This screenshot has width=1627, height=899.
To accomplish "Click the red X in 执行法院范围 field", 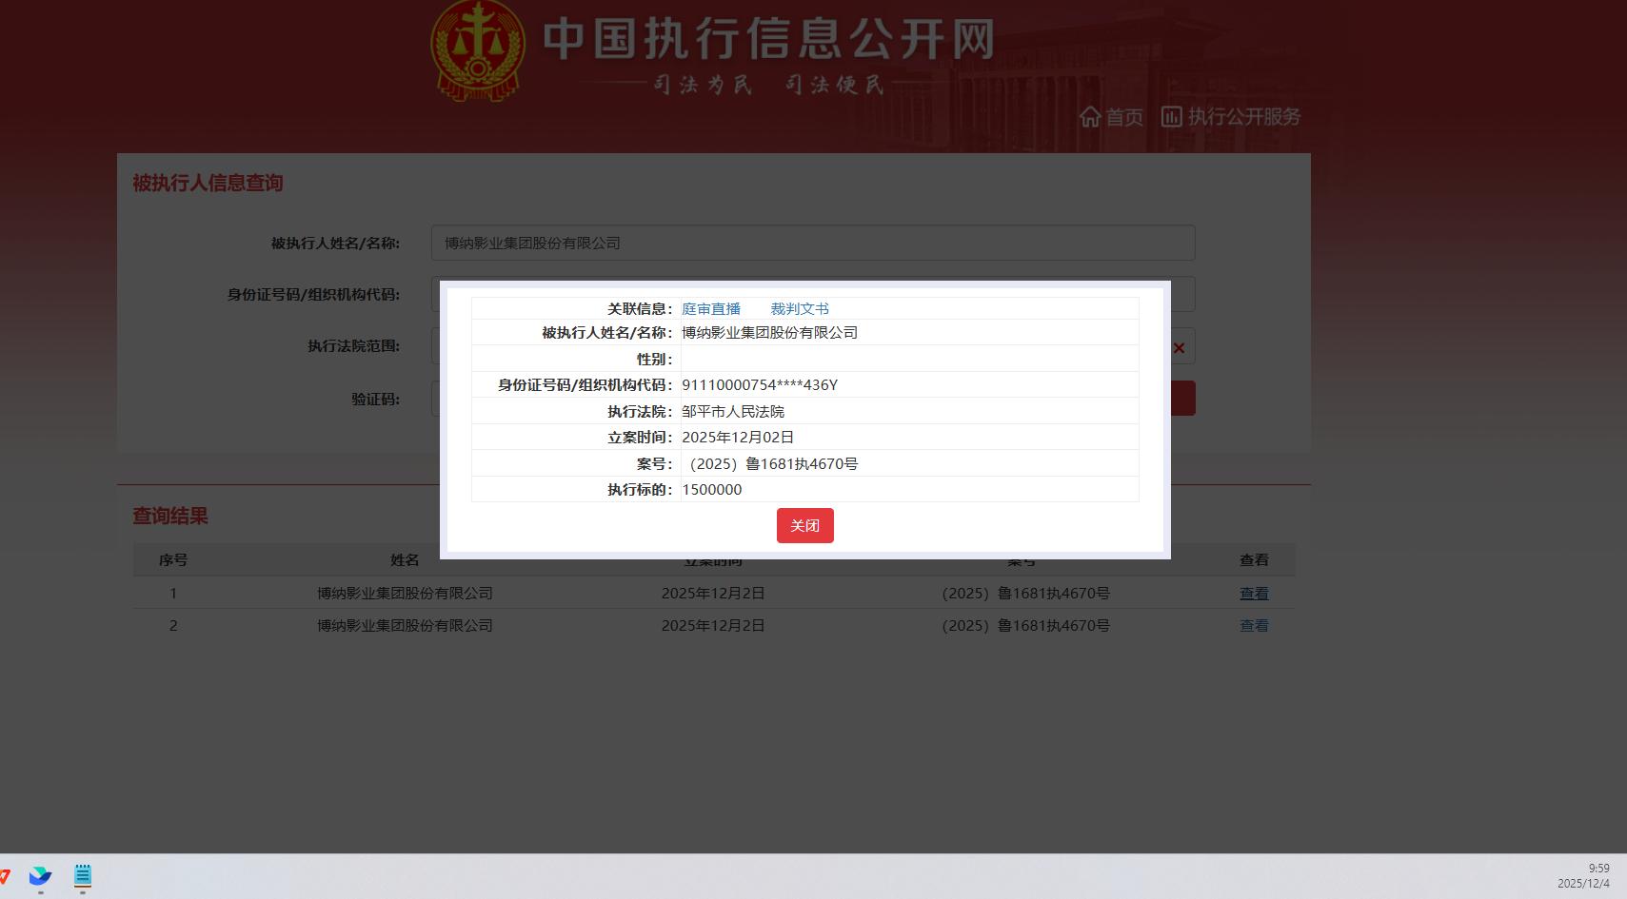I will 1179,348.
